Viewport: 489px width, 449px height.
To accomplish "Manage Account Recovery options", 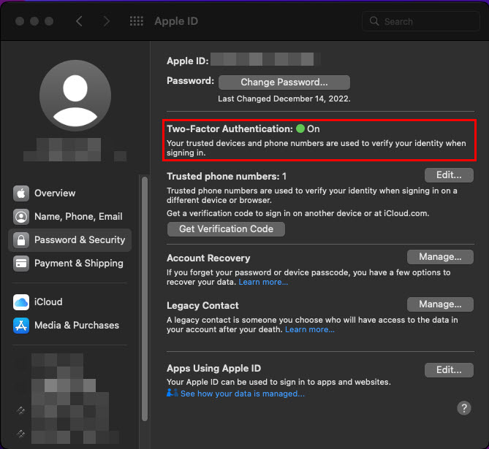I will (440, 257).
